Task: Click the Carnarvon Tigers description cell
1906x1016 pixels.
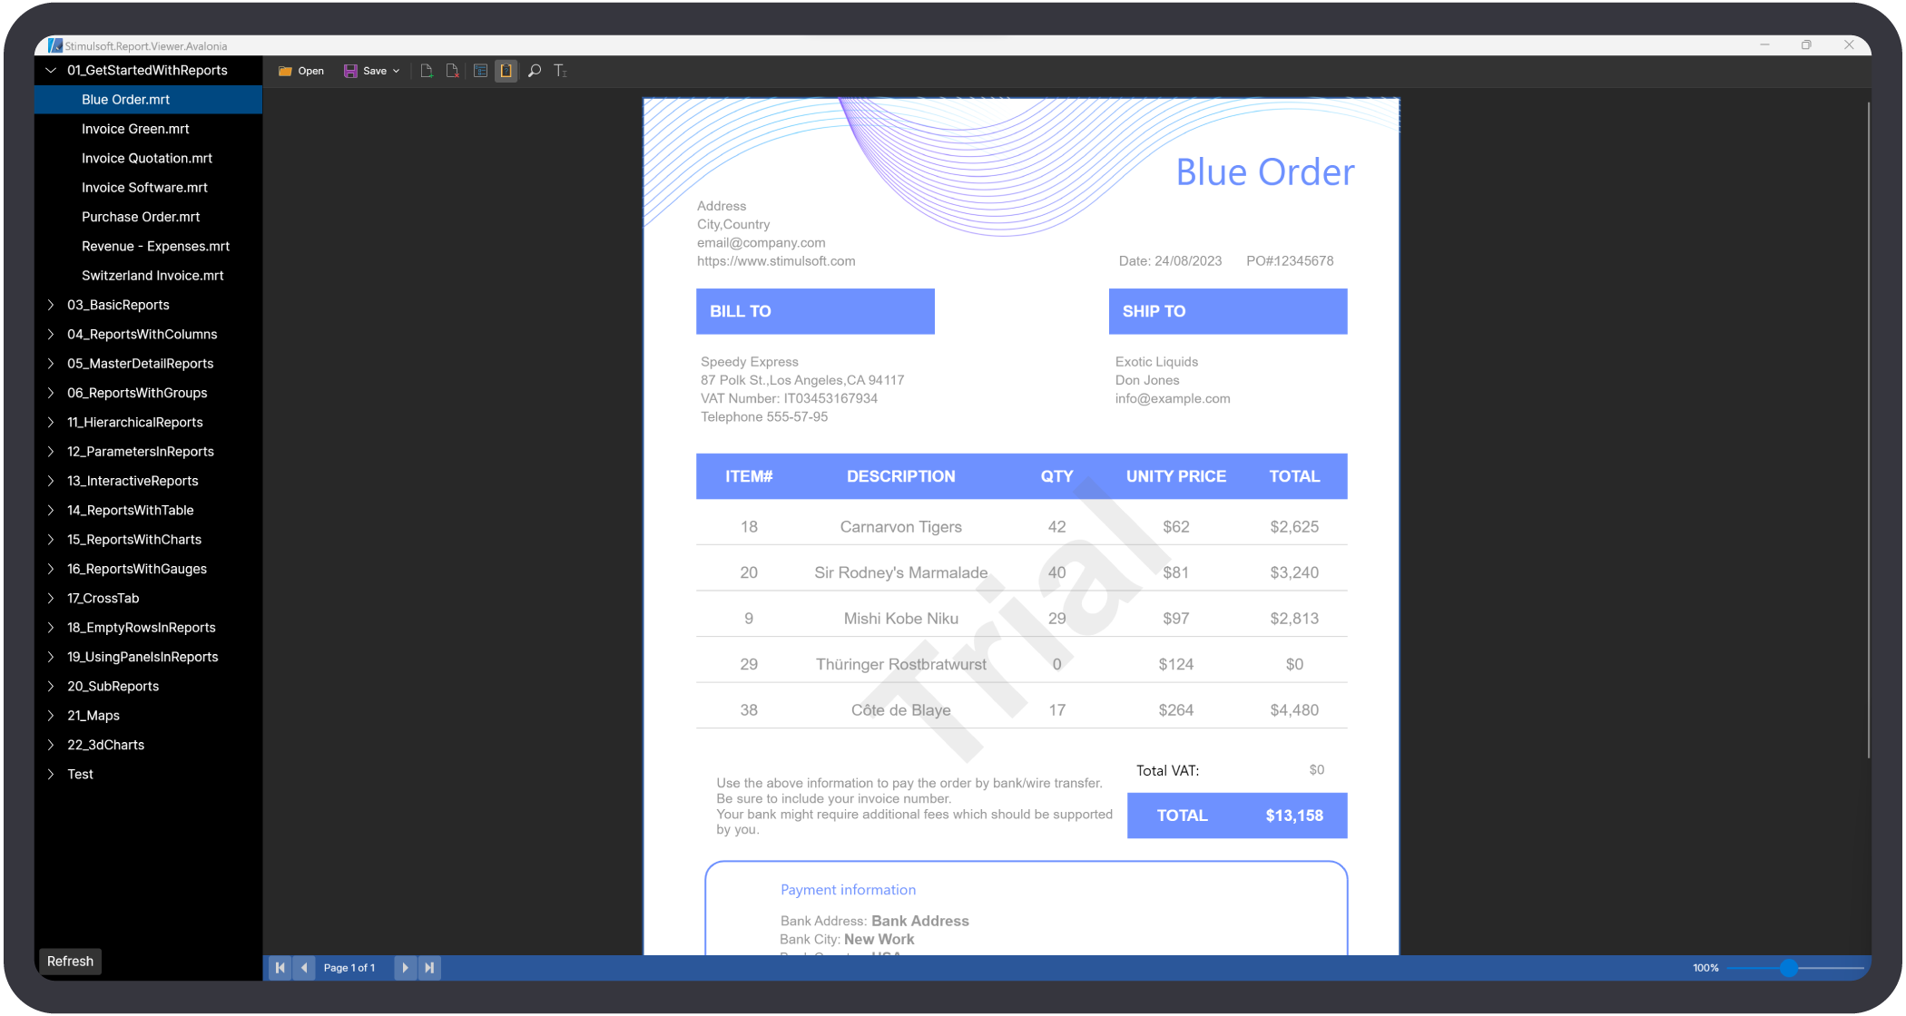Action: click(x=901, y=527)
